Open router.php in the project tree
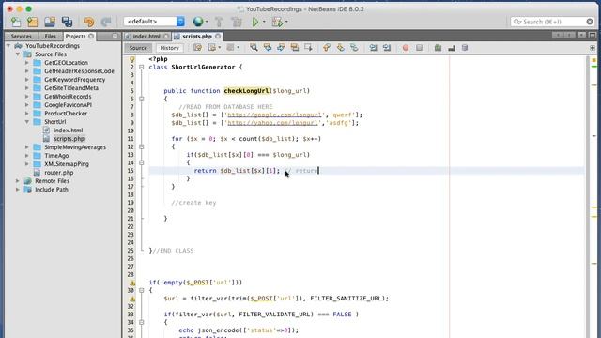 [x=58, y=173]
